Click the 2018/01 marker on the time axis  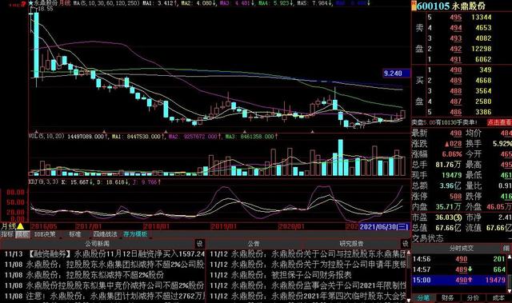pyautogui.click(x=157, y=226)
